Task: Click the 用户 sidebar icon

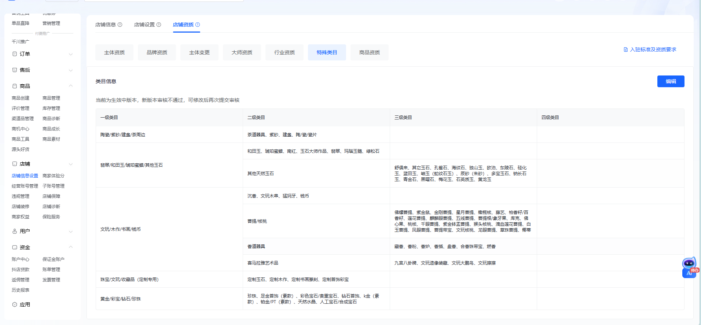Action: [x=15, y=231]
